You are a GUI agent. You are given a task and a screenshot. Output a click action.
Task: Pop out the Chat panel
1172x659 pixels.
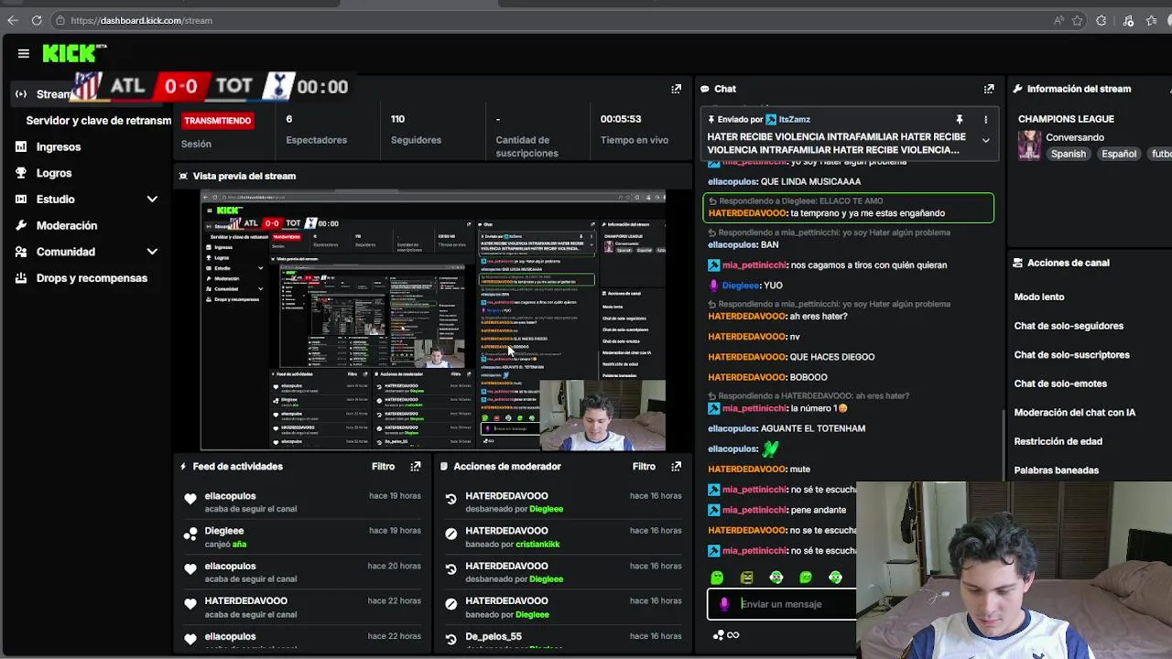coord(989,89)
